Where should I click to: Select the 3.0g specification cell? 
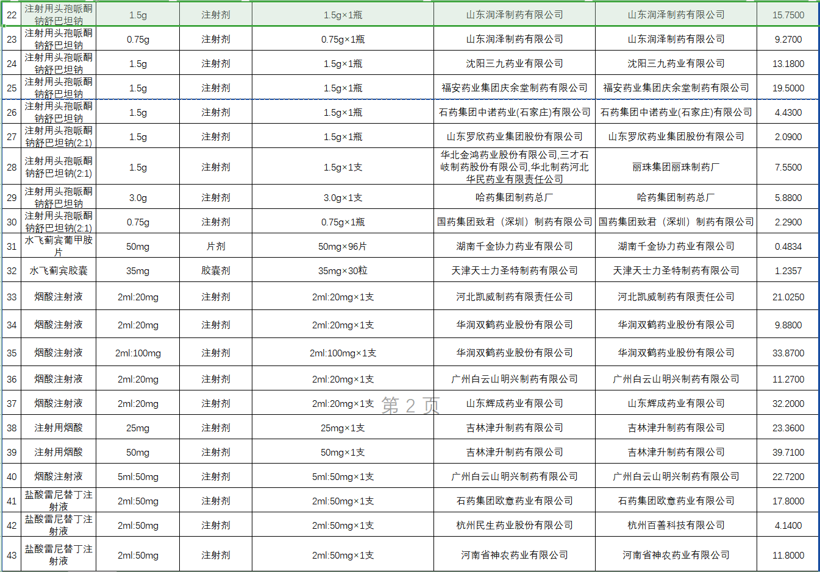(x=138, y=197)
